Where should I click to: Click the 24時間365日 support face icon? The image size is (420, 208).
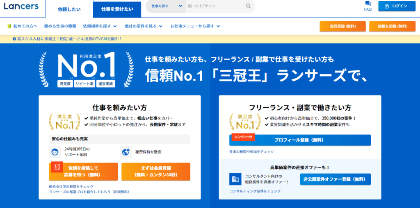tap(55, 152)
